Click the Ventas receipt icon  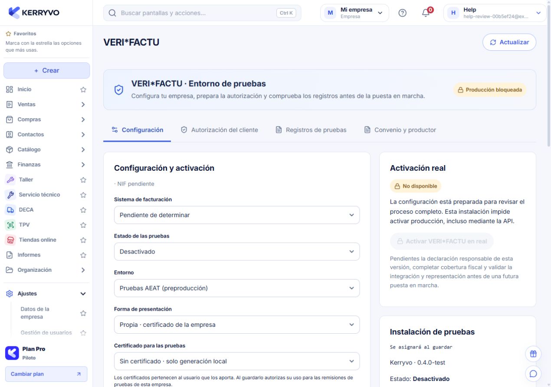tap(10, 104)
